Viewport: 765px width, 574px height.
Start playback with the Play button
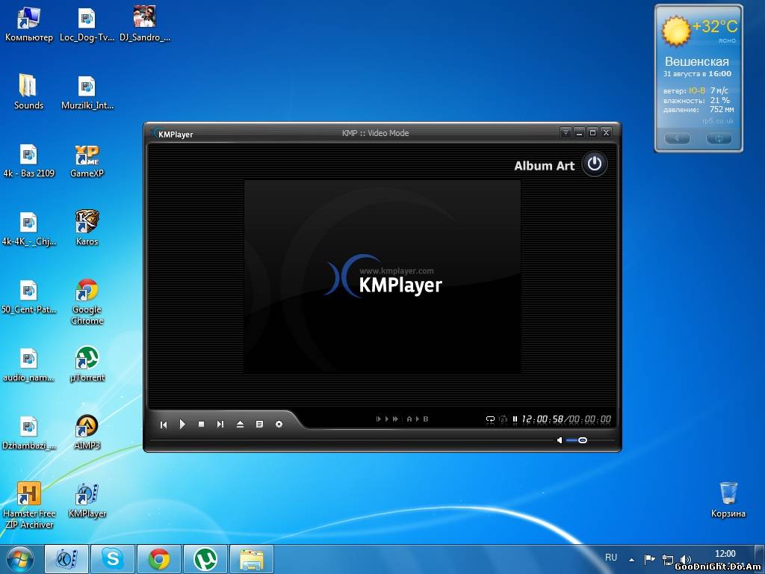pyautogui.click(x=182, y=425)
